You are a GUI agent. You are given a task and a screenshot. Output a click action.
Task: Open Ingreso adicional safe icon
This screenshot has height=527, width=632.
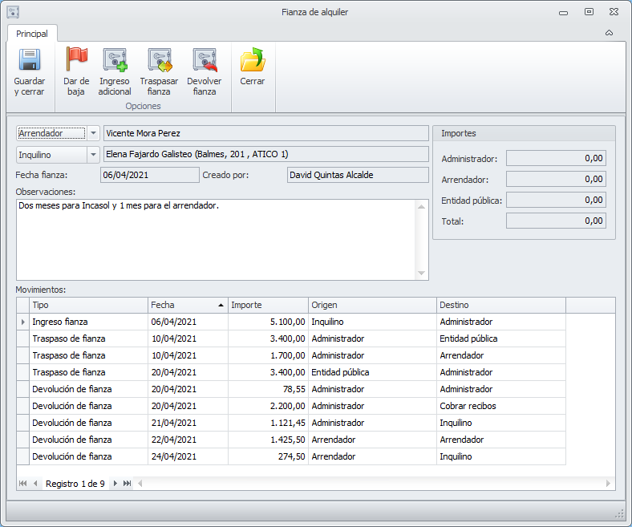pos(115,60)
